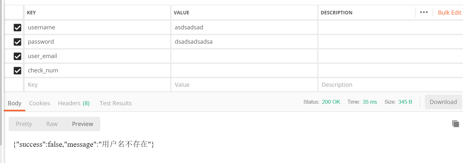Click the three-dots column options icon
The image size is (463, 163).
click(x=424, y=12)
